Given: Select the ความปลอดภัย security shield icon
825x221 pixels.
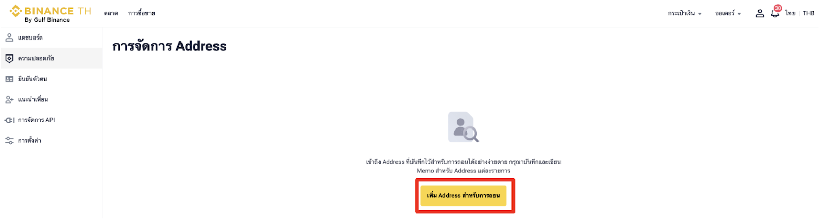Looking at the screenshot, I should (9, 58).
